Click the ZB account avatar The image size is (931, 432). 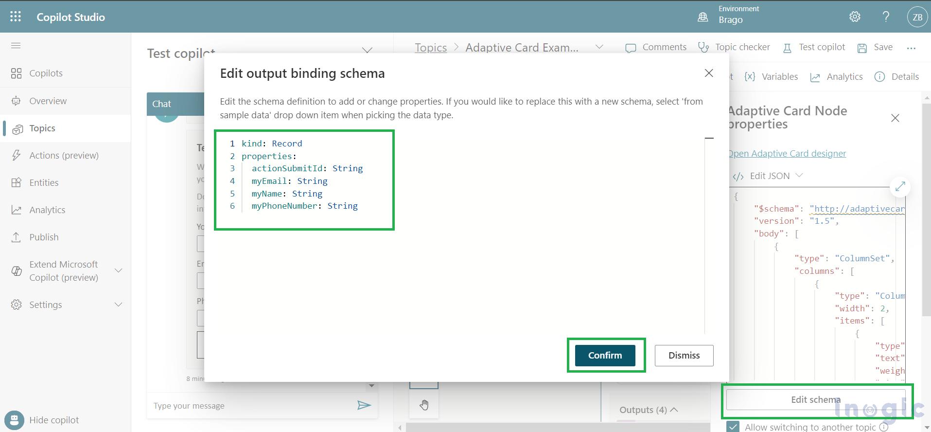917,17
